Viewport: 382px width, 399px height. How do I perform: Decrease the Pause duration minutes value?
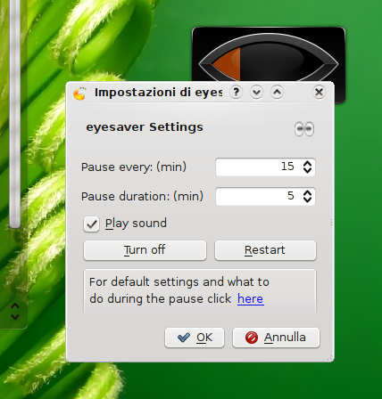307,199
